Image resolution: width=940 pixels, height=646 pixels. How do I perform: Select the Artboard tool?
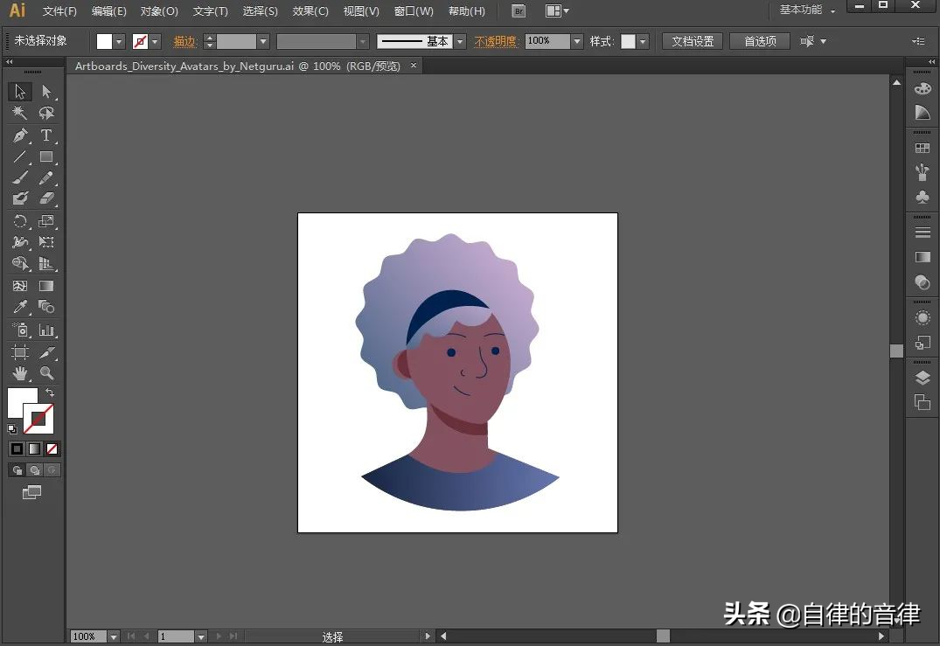click(x=20, y=351)
